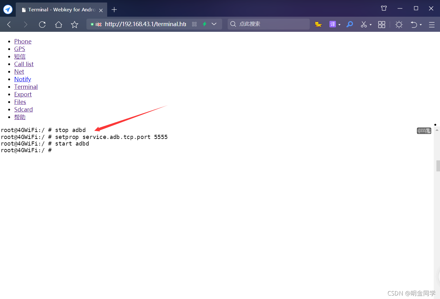This screenshot has height=299, width=440.
Task: Toggle night mode with the sun icon
Action: click(399, 24)
